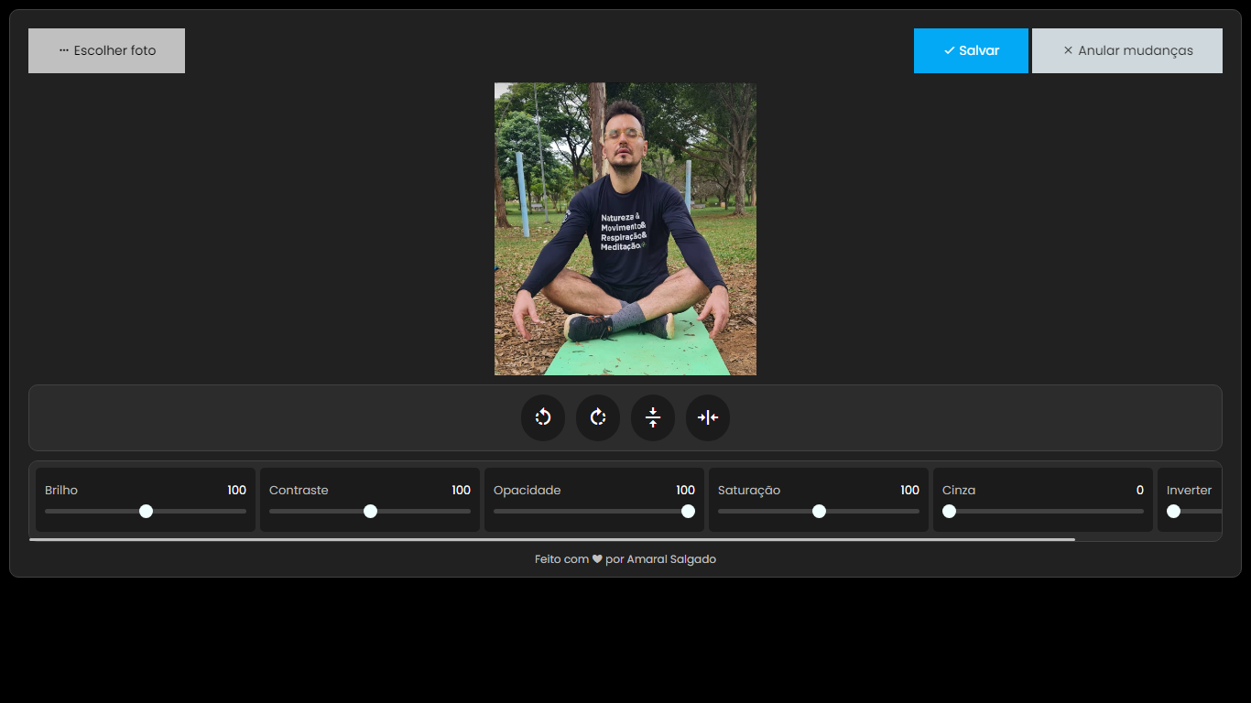Rotate the photo counter-clockwise

click(543, 417)
